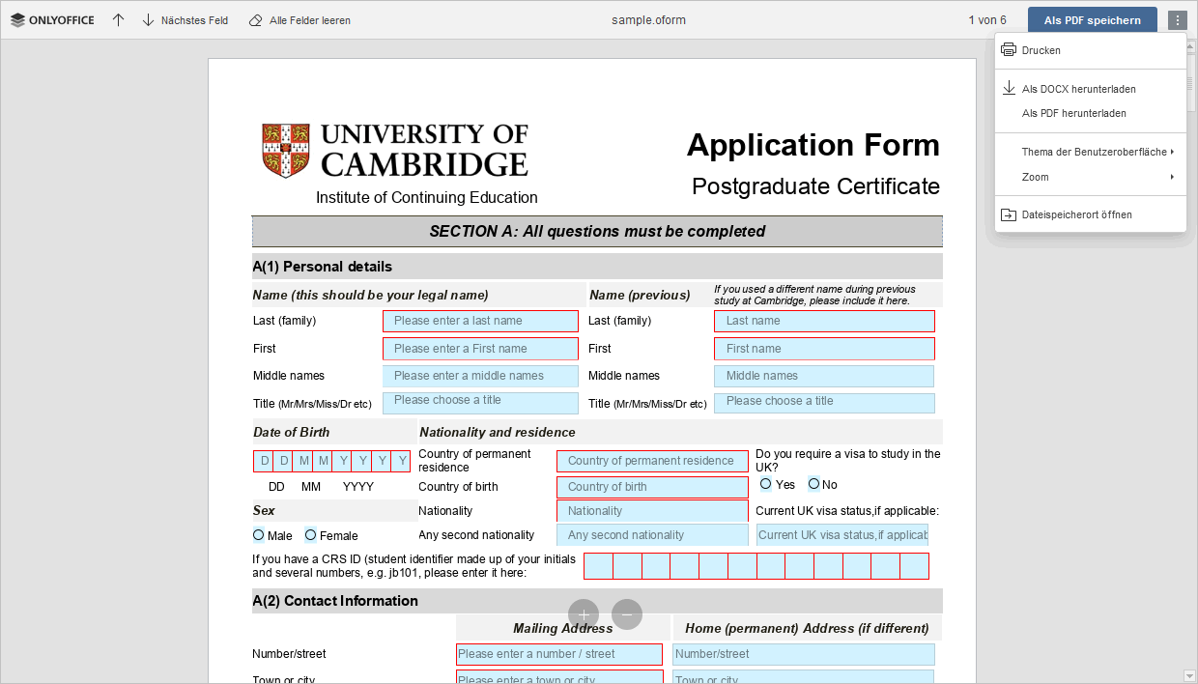The width and height of the screenshot is (1198, 684).
Task: Click the Nationality field
Action: [652, 511]
